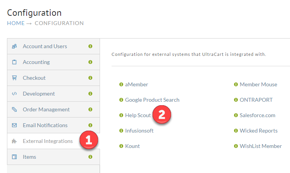Navigate to HOME in the breadcrumb
The width and height of the screenshot is (290, 173).
click(16, 23)
